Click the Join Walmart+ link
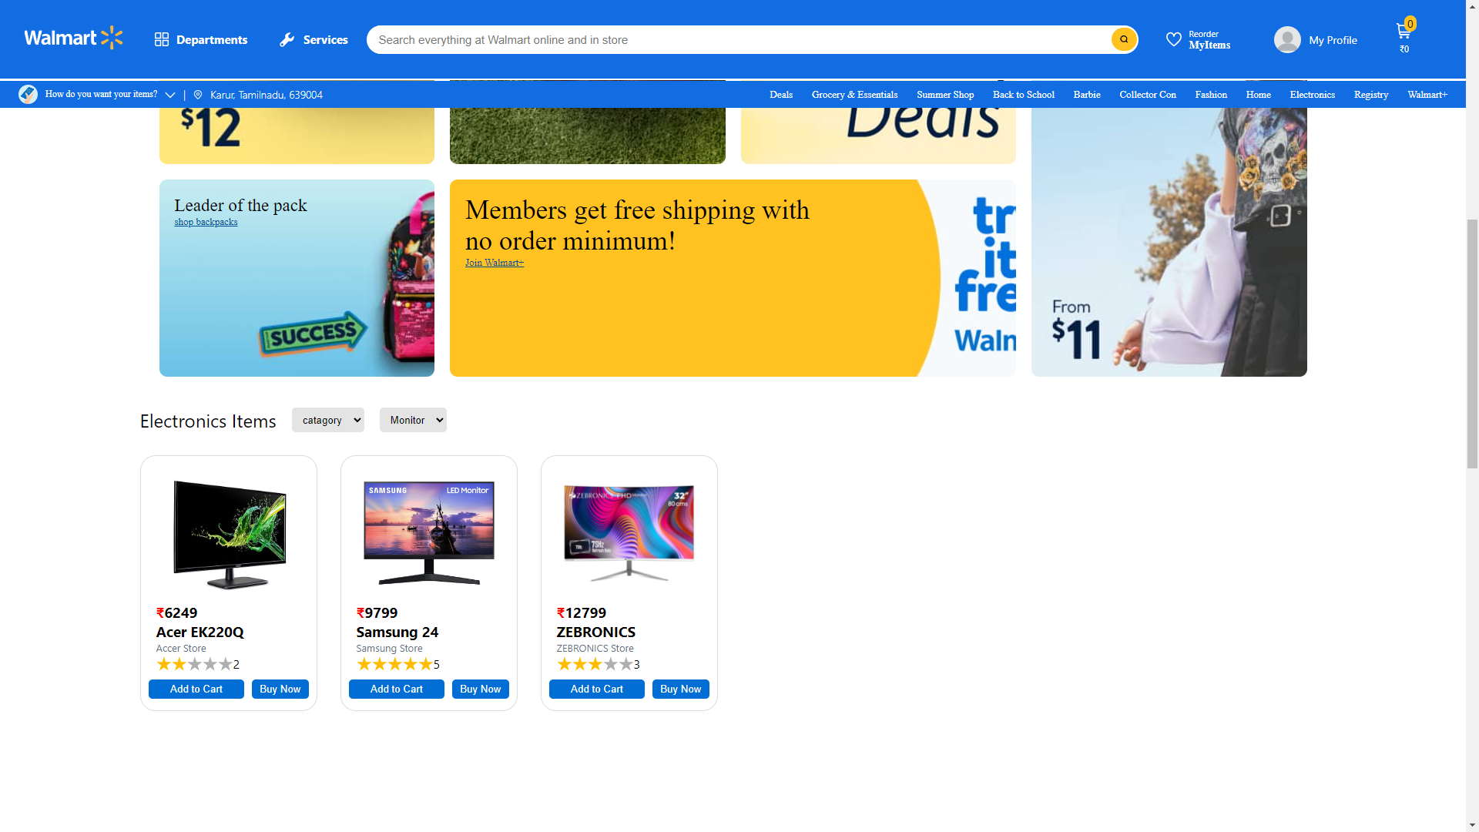This screenshot has width=1479, height=832. click(494, 263)
